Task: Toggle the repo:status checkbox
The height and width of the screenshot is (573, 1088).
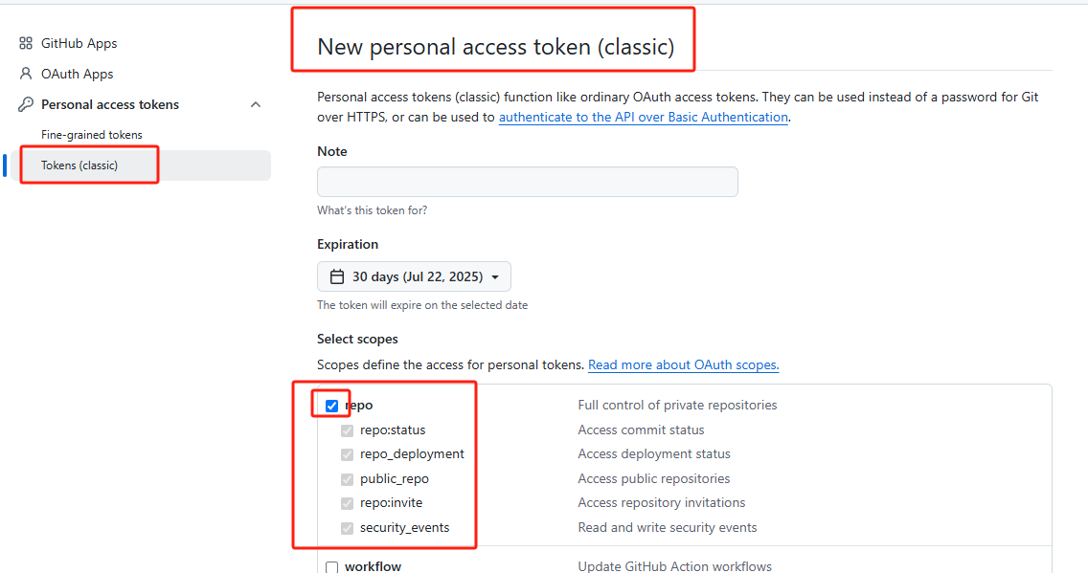Action: pos(347,430)
